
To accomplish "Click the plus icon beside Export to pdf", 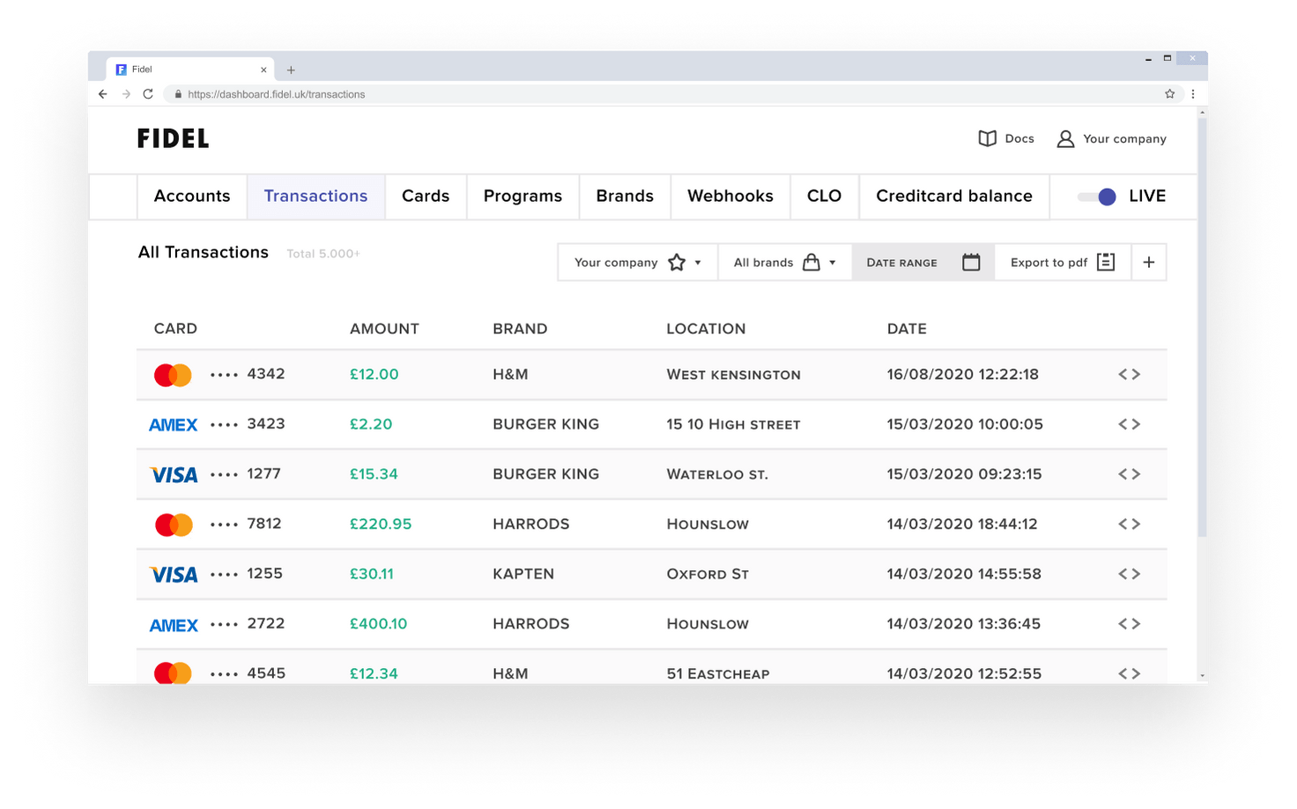I will (x=1148, y=262).
